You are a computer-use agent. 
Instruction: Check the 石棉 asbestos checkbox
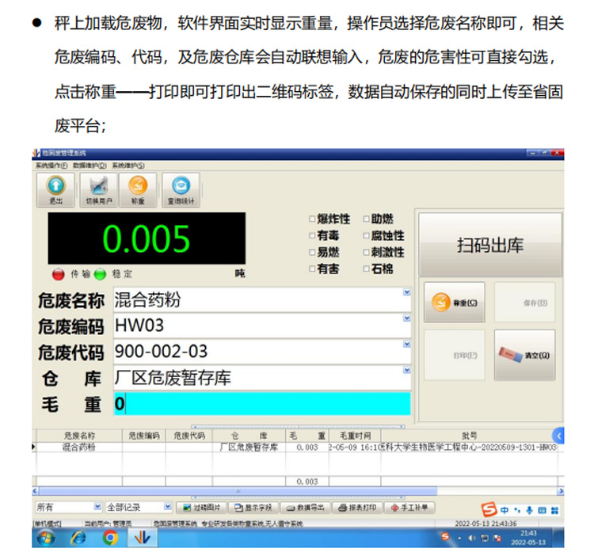tap(367, 269)
